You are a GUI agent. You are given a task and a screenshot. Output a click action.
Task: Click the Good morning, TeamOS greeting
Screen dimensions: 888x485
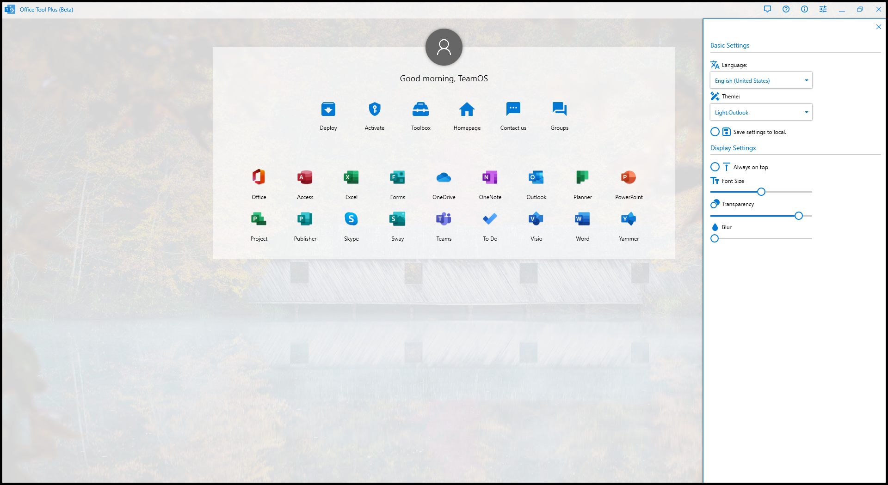point(444,79)
